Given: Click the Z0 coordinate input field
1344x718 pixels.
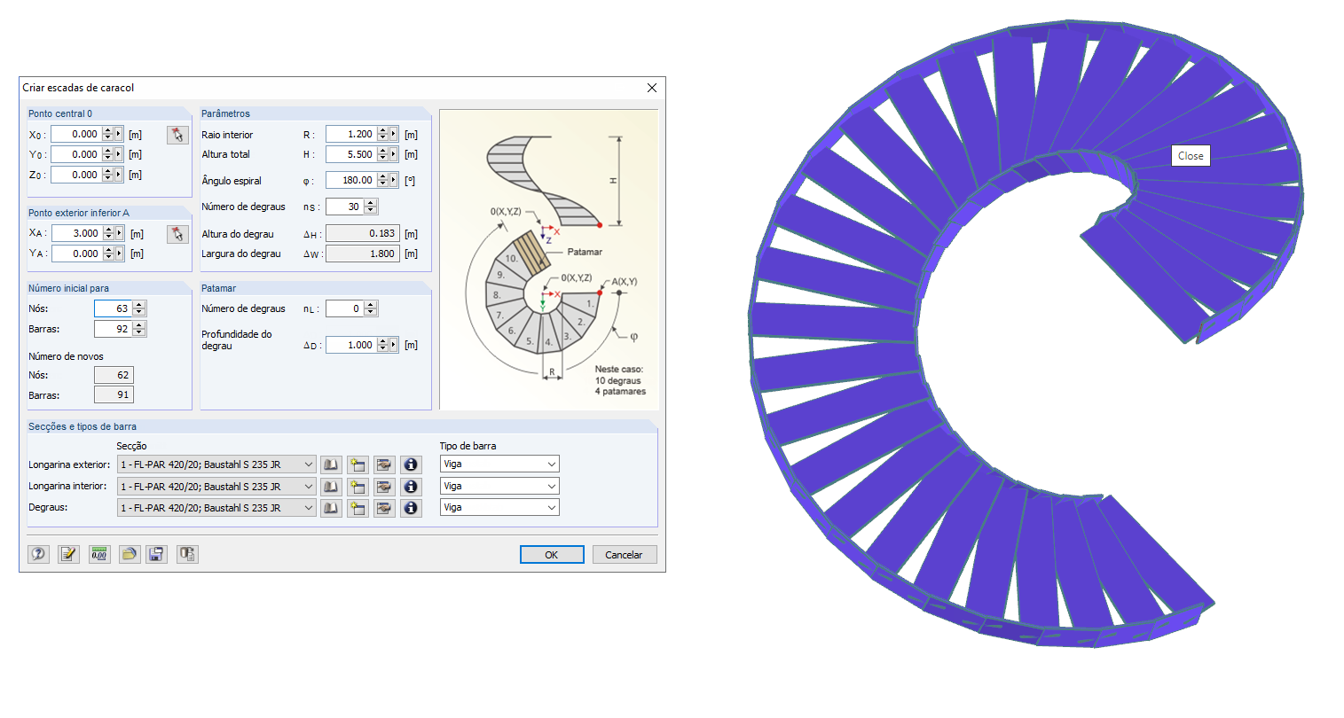Looking at the screenshot, I should coord(76,175).
